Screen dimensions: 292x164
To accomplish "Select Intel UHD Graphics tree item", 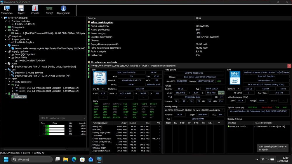I will (25, 42).
